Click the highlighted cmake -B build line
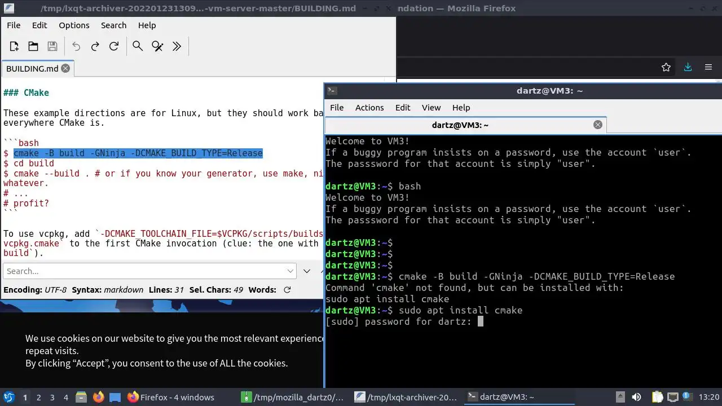Viewport: 722px width, 406px height. [138, 153]
